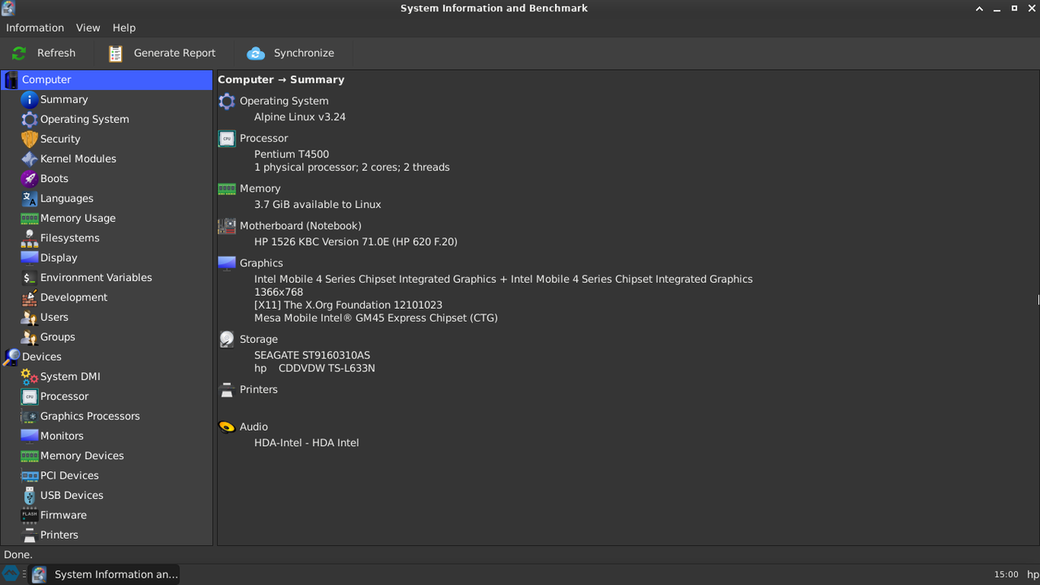The image size is (1040, 585).
Task: Click the Motherboard (Notebook) icon
Action: pyautogui.click(x=227, y=226)
